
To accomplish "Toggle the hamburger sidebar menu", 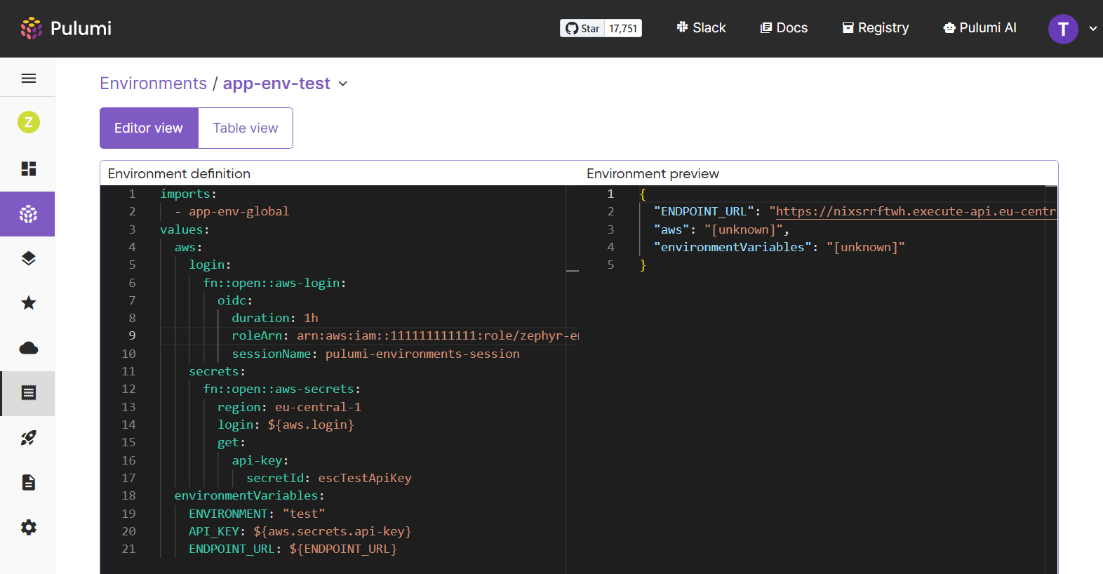I will tap(28, 78).
